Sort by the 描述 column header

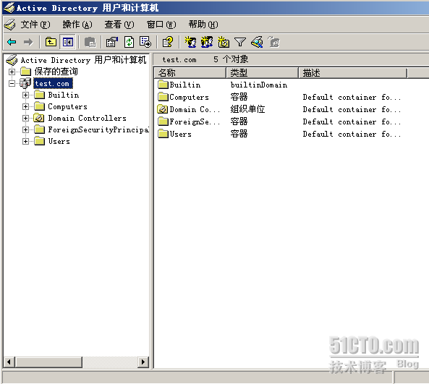tap(353, 73)
